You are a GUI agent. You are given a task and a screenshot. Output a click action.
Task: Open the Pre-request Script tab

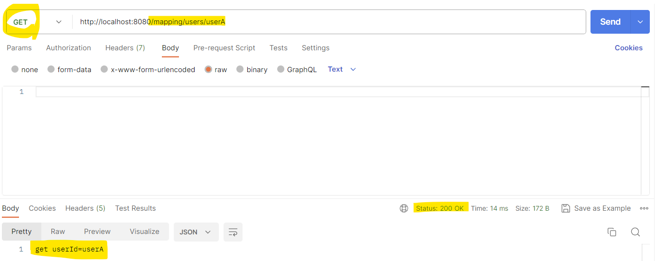pos(224,48)
